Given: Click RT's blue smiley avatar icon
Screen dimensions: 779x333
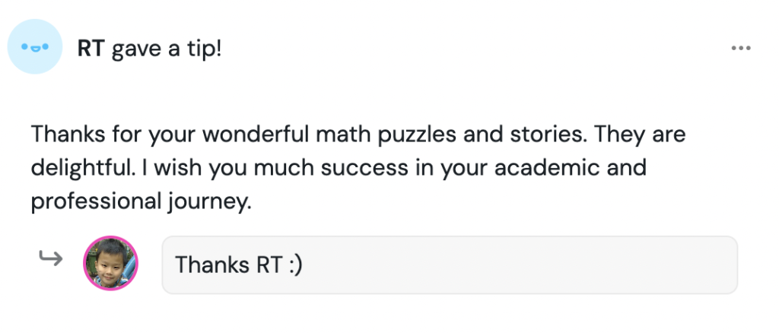Looking at the screenshot, I should tap(34, 46).
